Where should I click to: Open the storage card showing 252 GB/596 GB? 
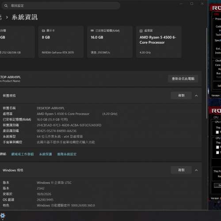[x=17, y=42]
